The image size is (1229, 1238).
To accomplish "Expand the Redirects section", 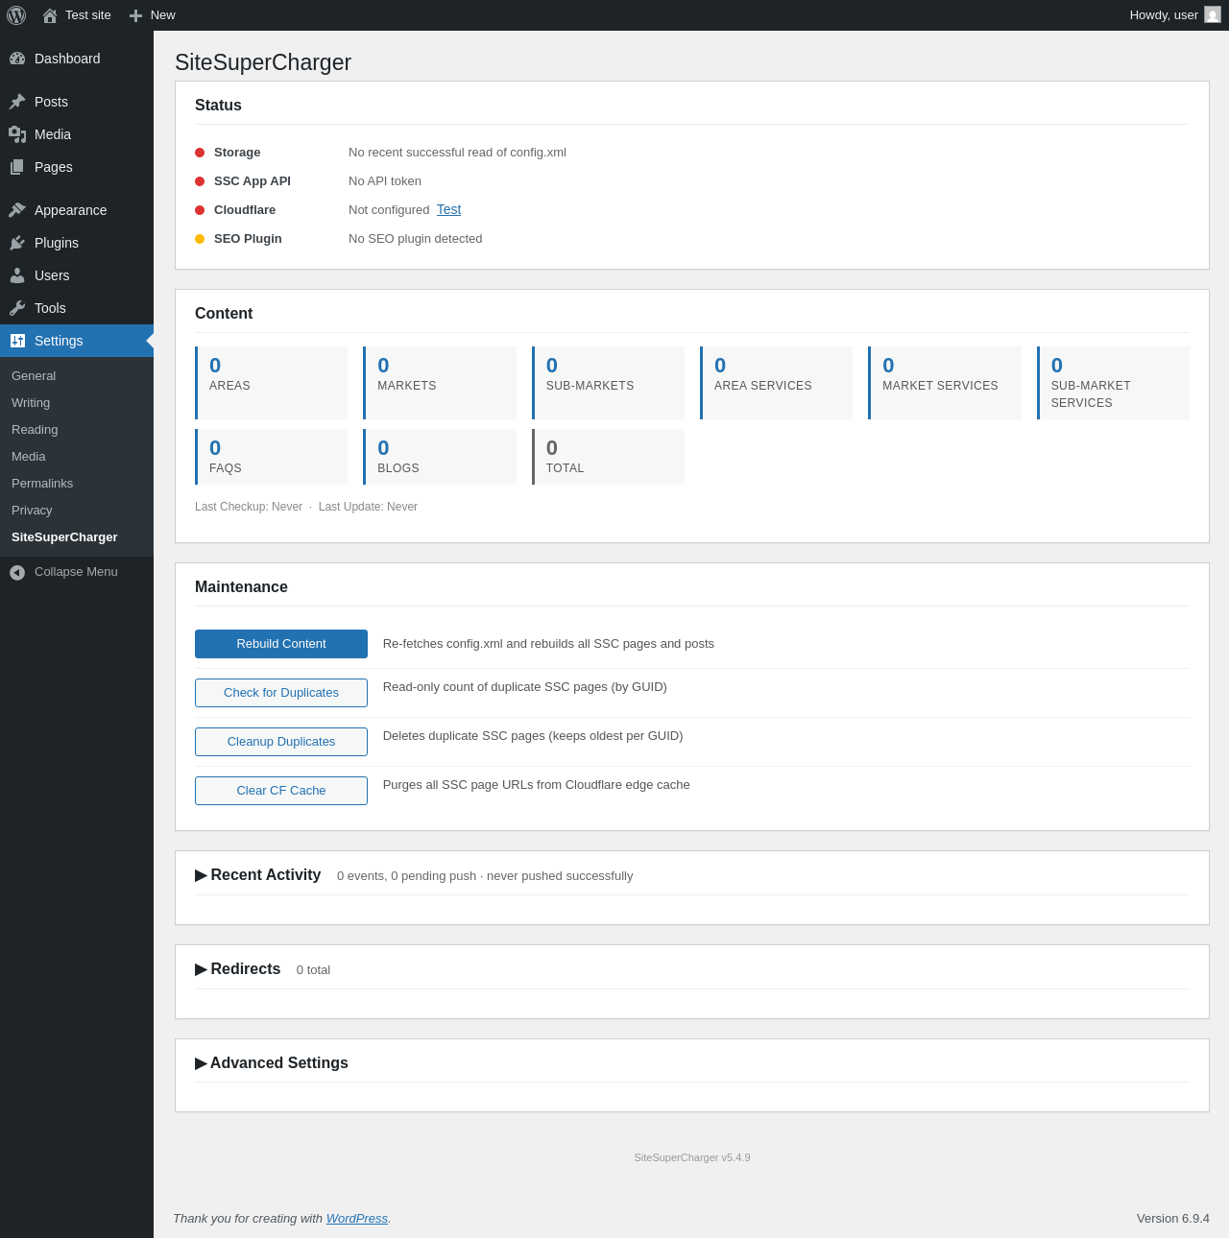I will (x=237, y=969).
